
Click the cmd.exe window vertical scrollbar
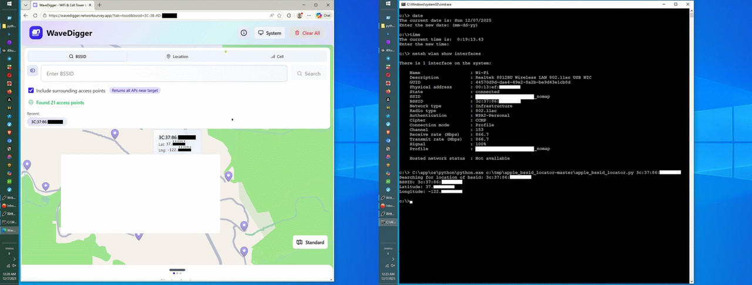[x=691, y=146]
